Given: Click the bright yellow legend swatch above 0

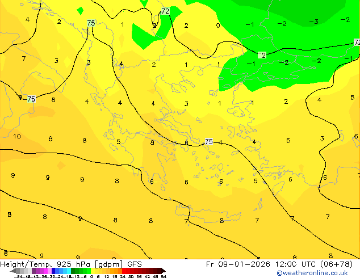Looking at the screenshot, I should [x=93, y=271].
